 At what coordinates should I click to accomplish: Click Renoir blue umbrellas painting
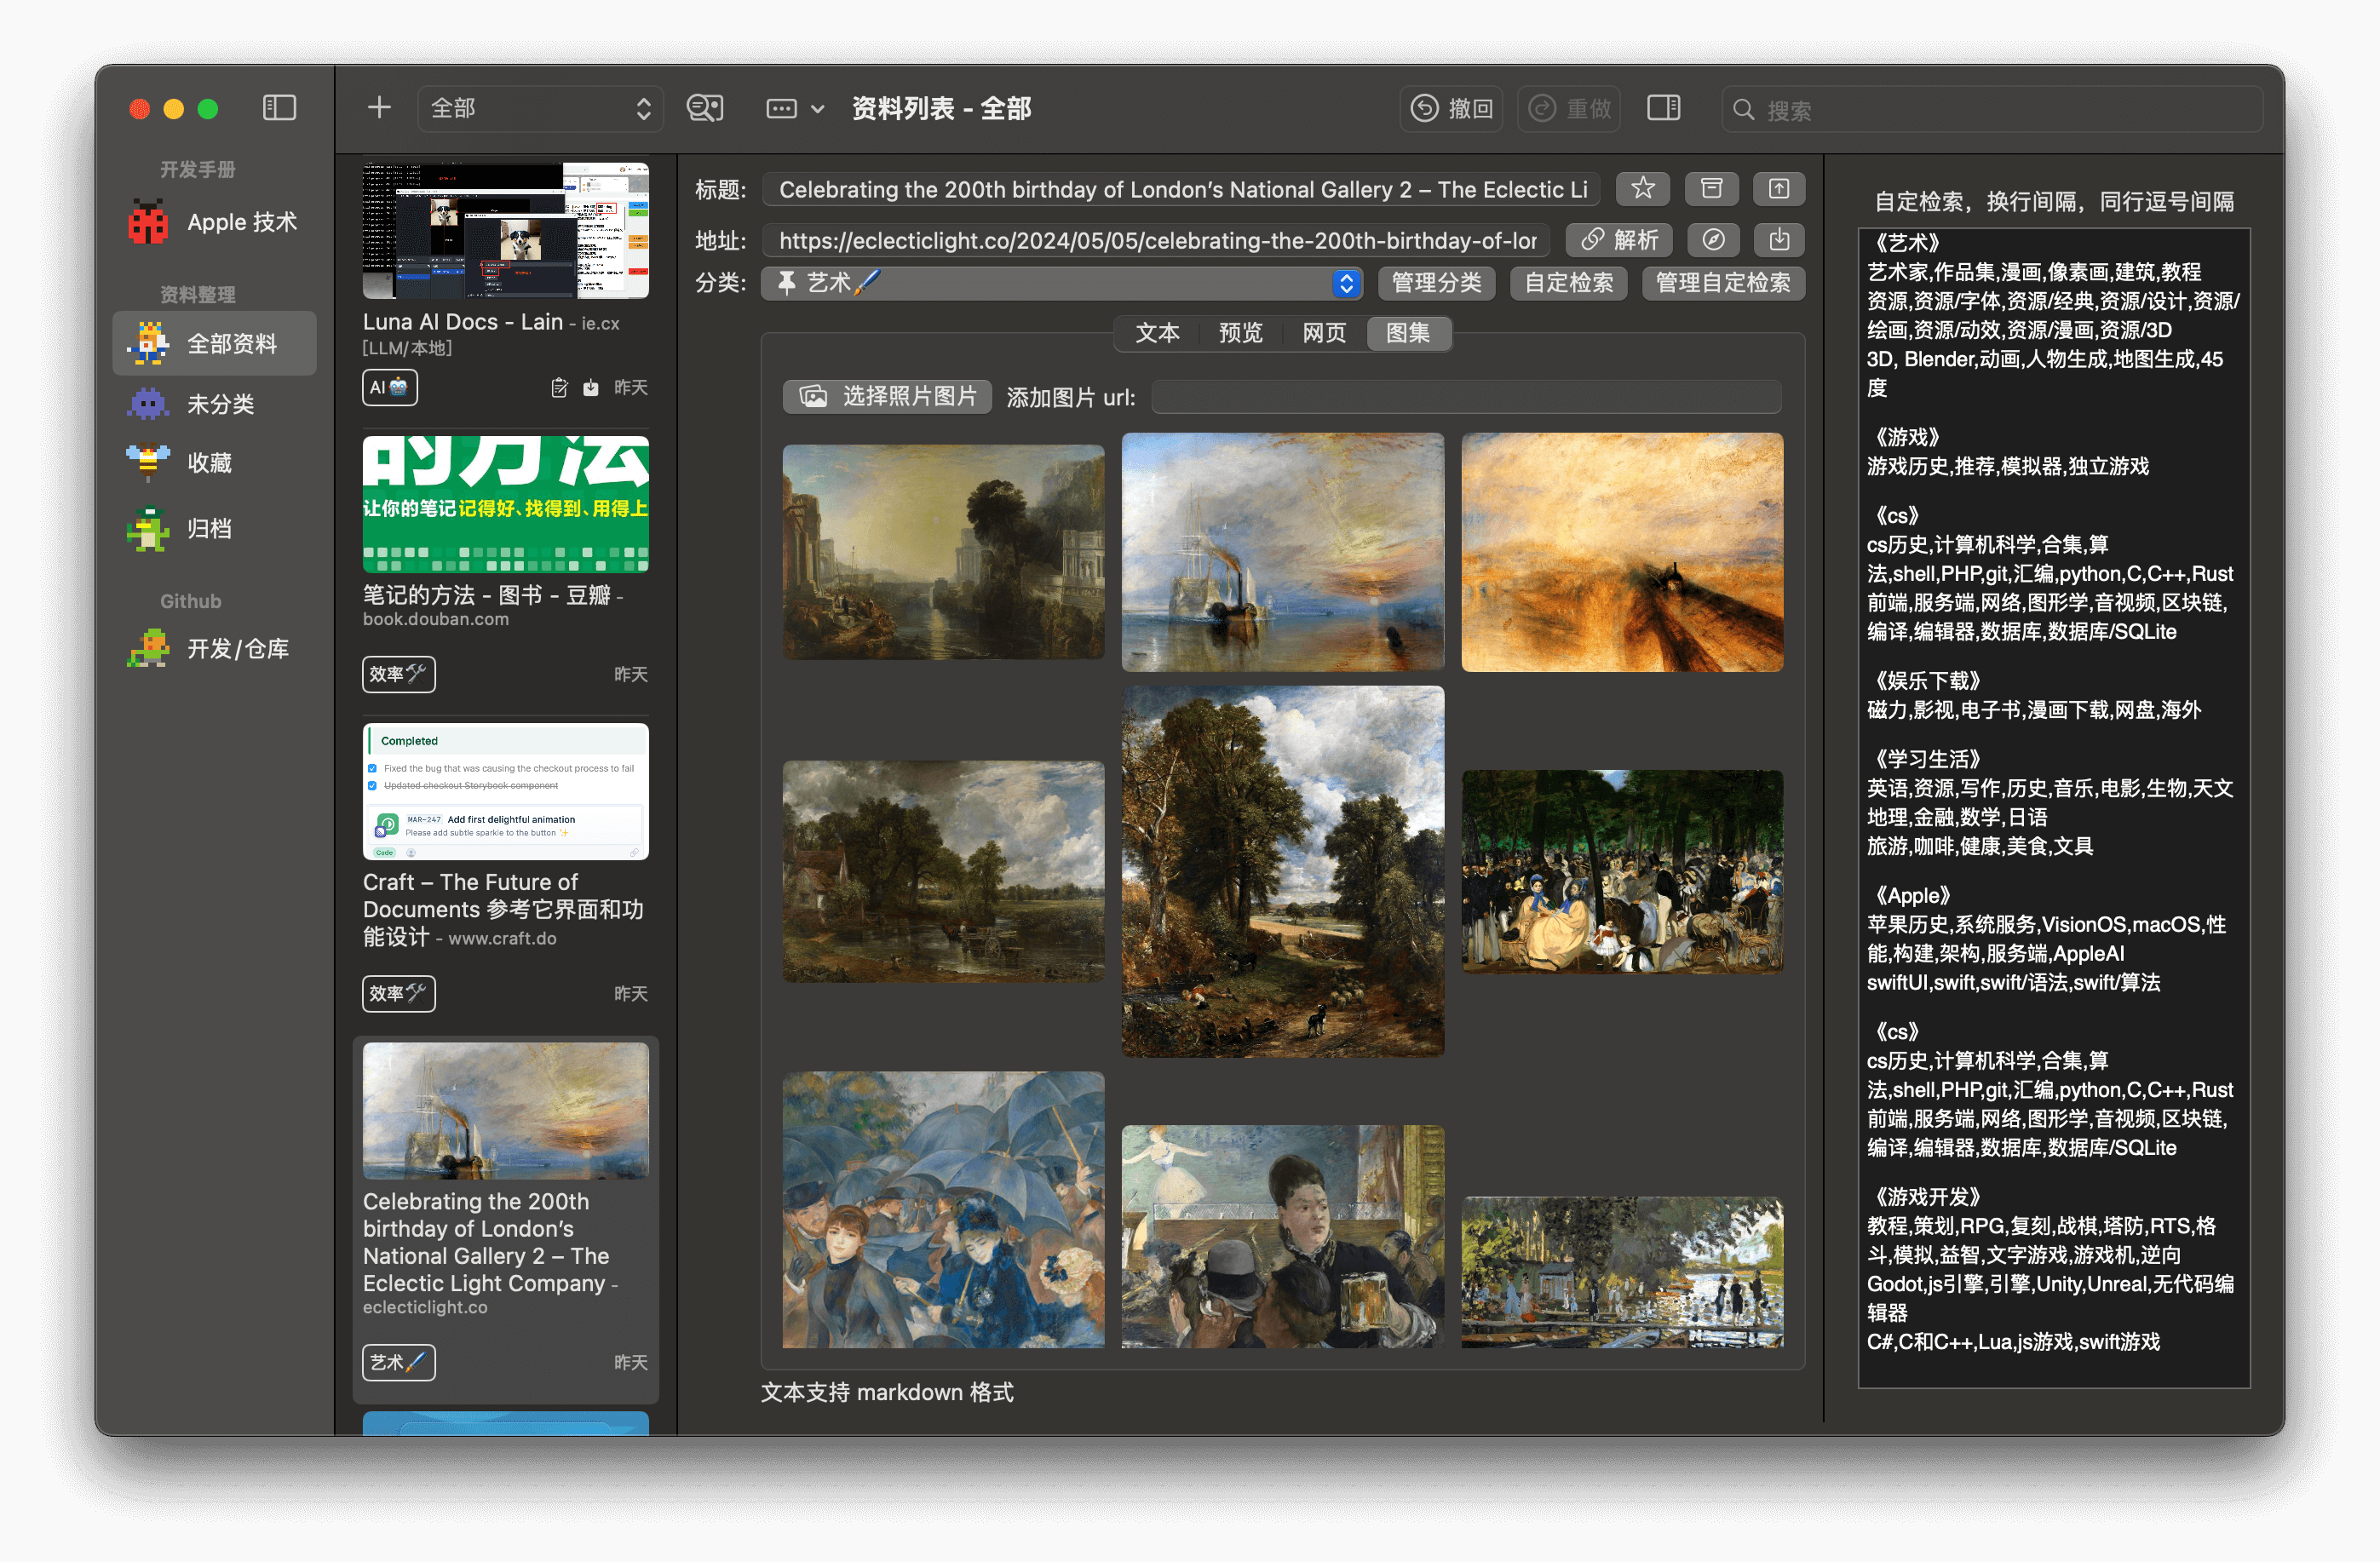coord(944,1210)
